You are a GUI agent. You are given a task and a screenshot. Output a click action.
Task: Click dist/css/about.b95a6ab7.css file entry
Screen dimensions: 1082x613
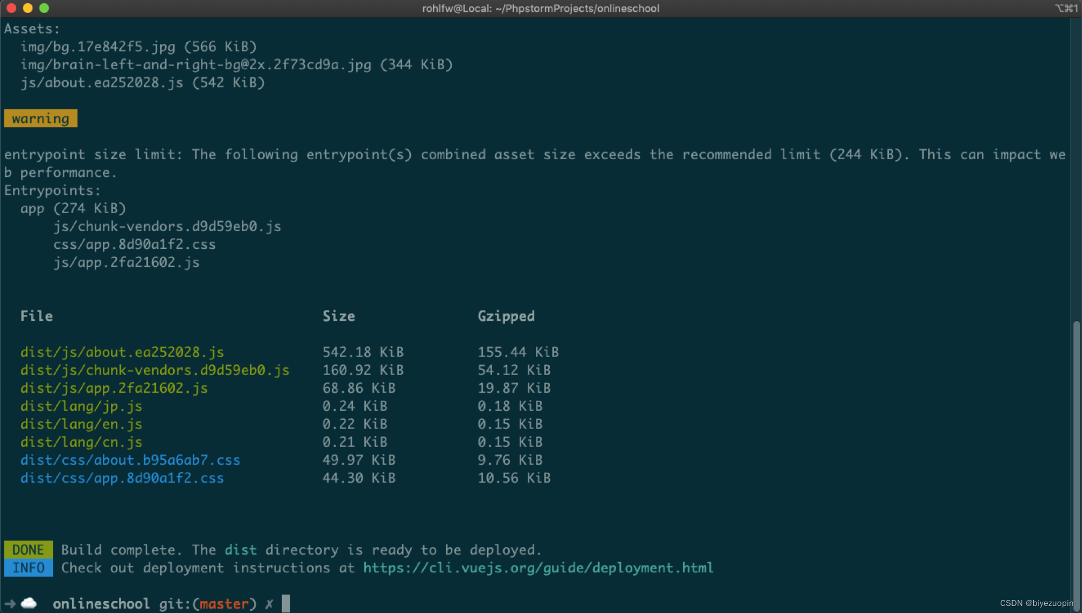[x=130, y=460]
